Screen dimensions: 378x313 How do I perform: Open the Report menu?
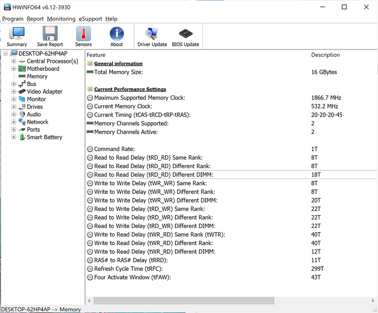[x=35, y=19]
